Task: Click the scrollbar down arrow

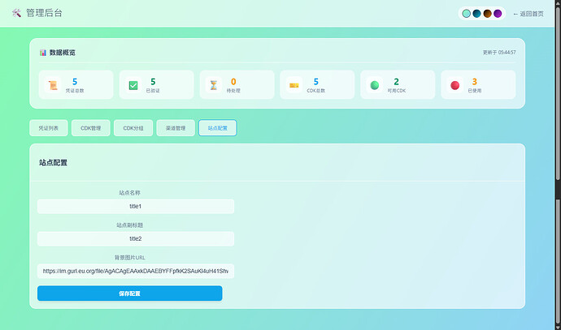Action: [x=558, y=327]
